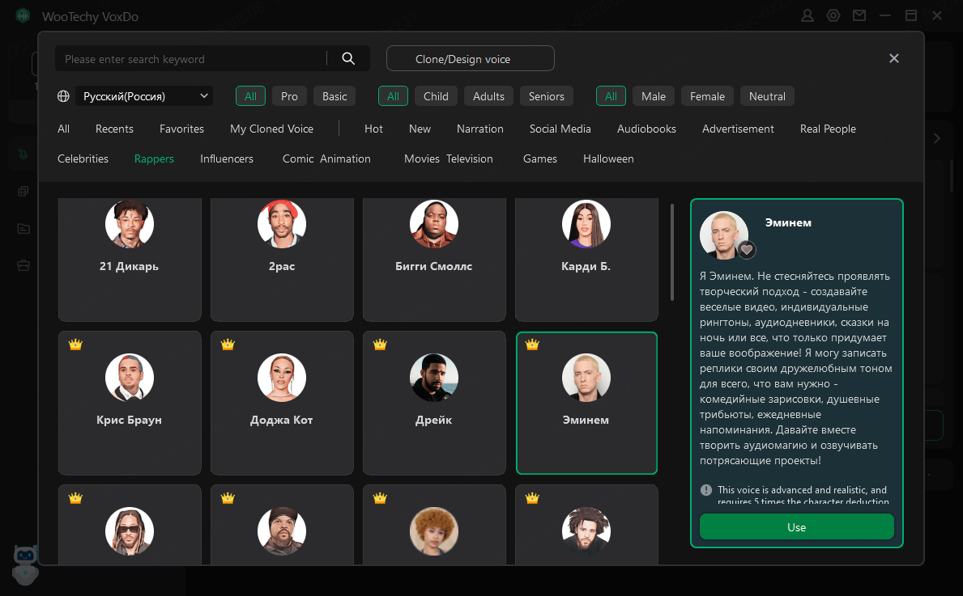Open the New category tab

point(420,129)
